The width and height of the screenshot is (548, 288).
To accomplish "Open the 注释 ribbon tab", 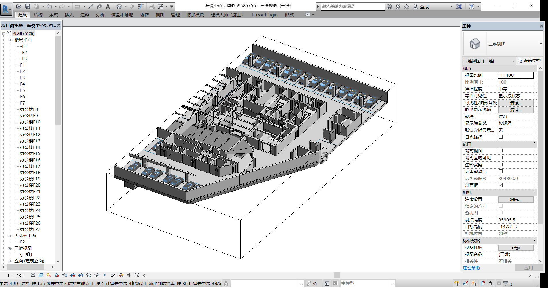I will 84,15.
